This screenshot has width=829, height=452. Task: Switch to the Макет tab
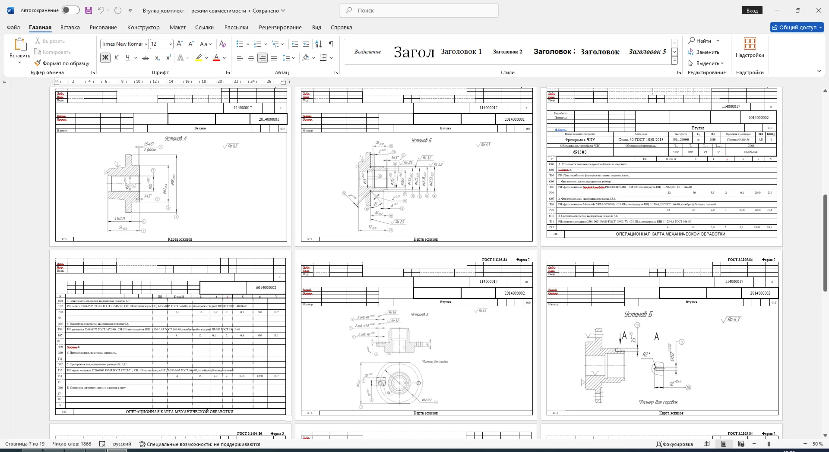click(x=177, y=27)
